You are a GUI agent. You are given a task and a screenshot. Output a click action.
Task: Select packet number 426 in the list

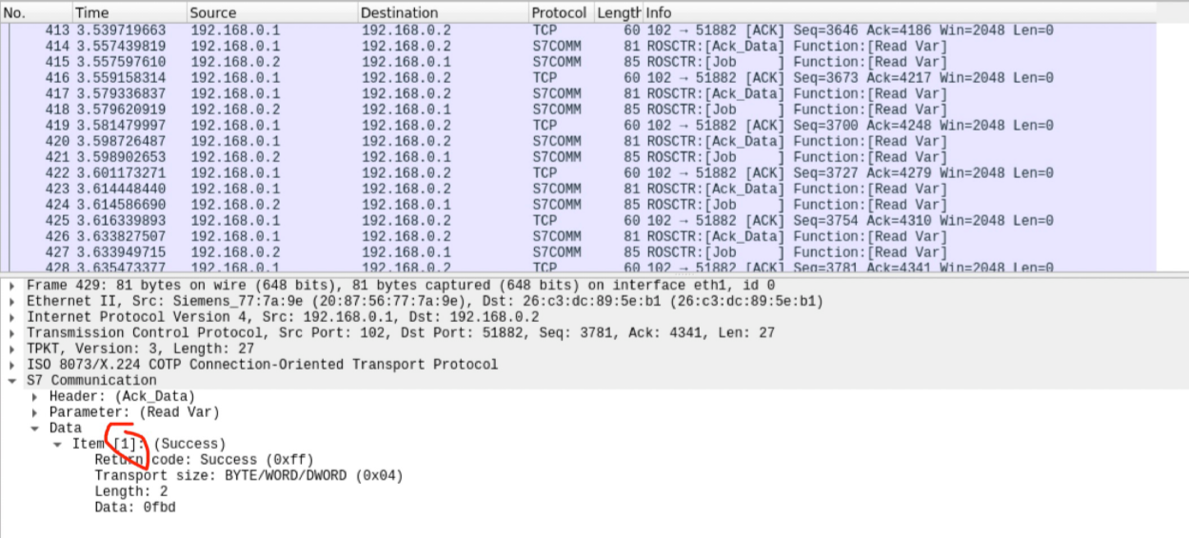coord(571,236)
